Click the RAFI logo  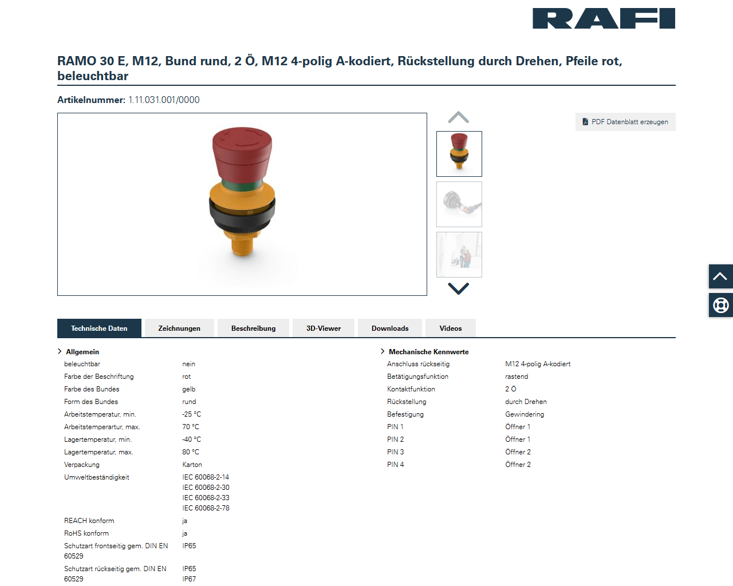click(x=604, y=18)
